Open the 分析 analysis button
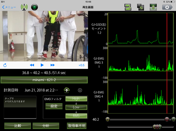176x131 pixels. [x=46, y=126]
